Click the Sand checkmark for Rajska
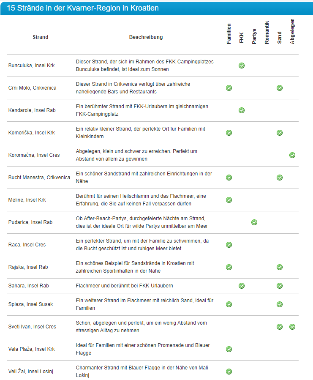Image resolution: width=313 pixels, height=380 pixels. click(280, 267)
